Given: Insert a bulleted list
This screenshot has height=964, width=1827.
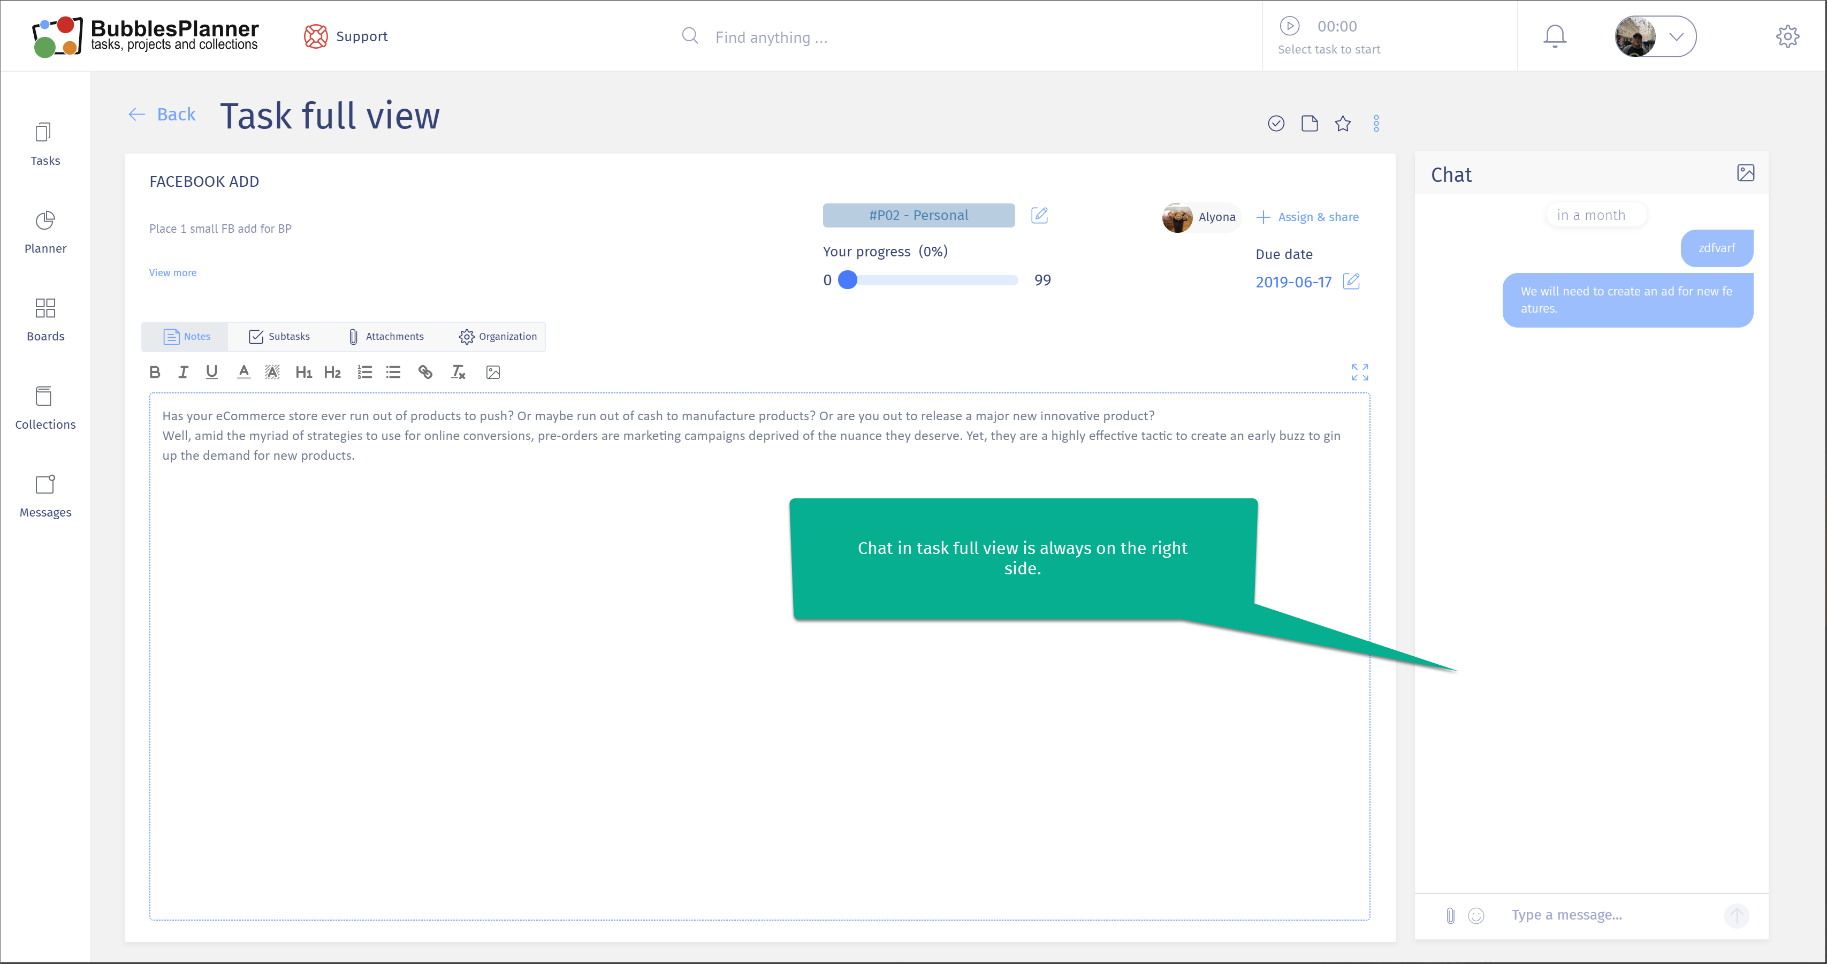Looking at the screenshot, I should [x=393, y=371].
